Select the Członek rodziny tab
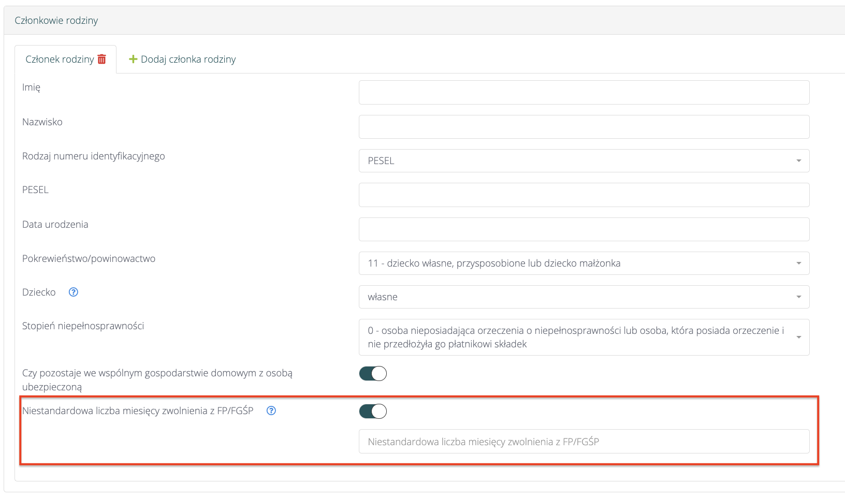The image size is (845, 498). pyautogui.click(x=60, y=60)
